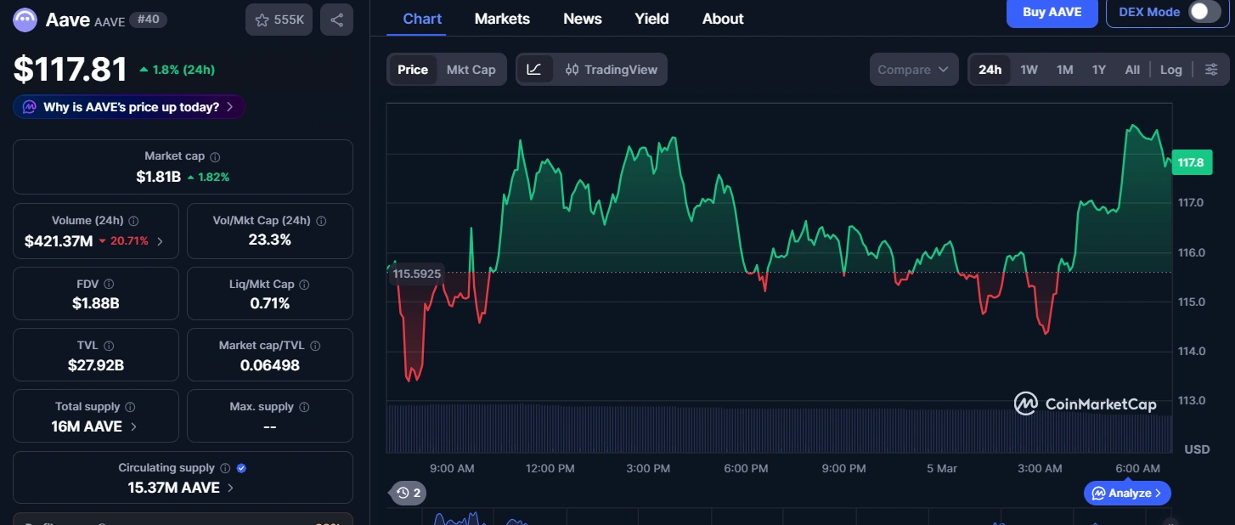This screenshot has width=1235, height=525.
Task: Add AAVE to watchlist with star button
Action: click(x=279, y=19)
